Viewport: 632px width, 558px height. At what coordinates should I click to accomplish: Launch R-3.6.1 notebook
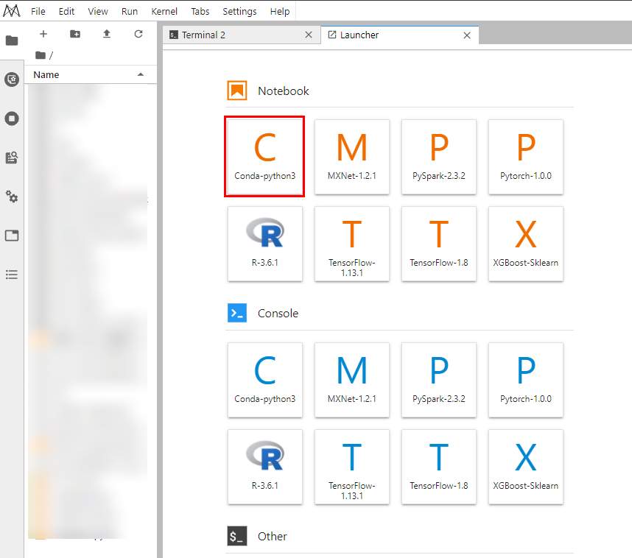point(265,244)
